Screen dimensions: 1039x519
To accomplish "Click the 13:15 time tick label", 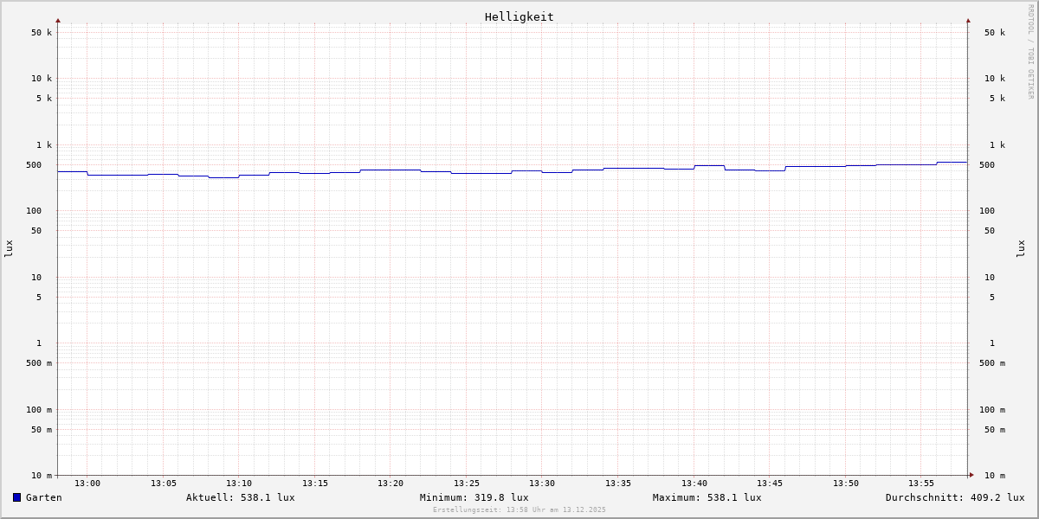I will [315, 484].
